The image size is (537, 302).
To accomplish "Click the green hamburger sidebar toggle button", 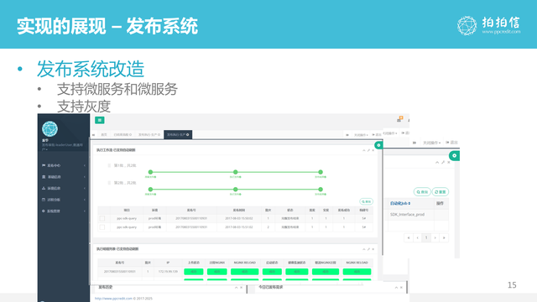I will point(100,120).
